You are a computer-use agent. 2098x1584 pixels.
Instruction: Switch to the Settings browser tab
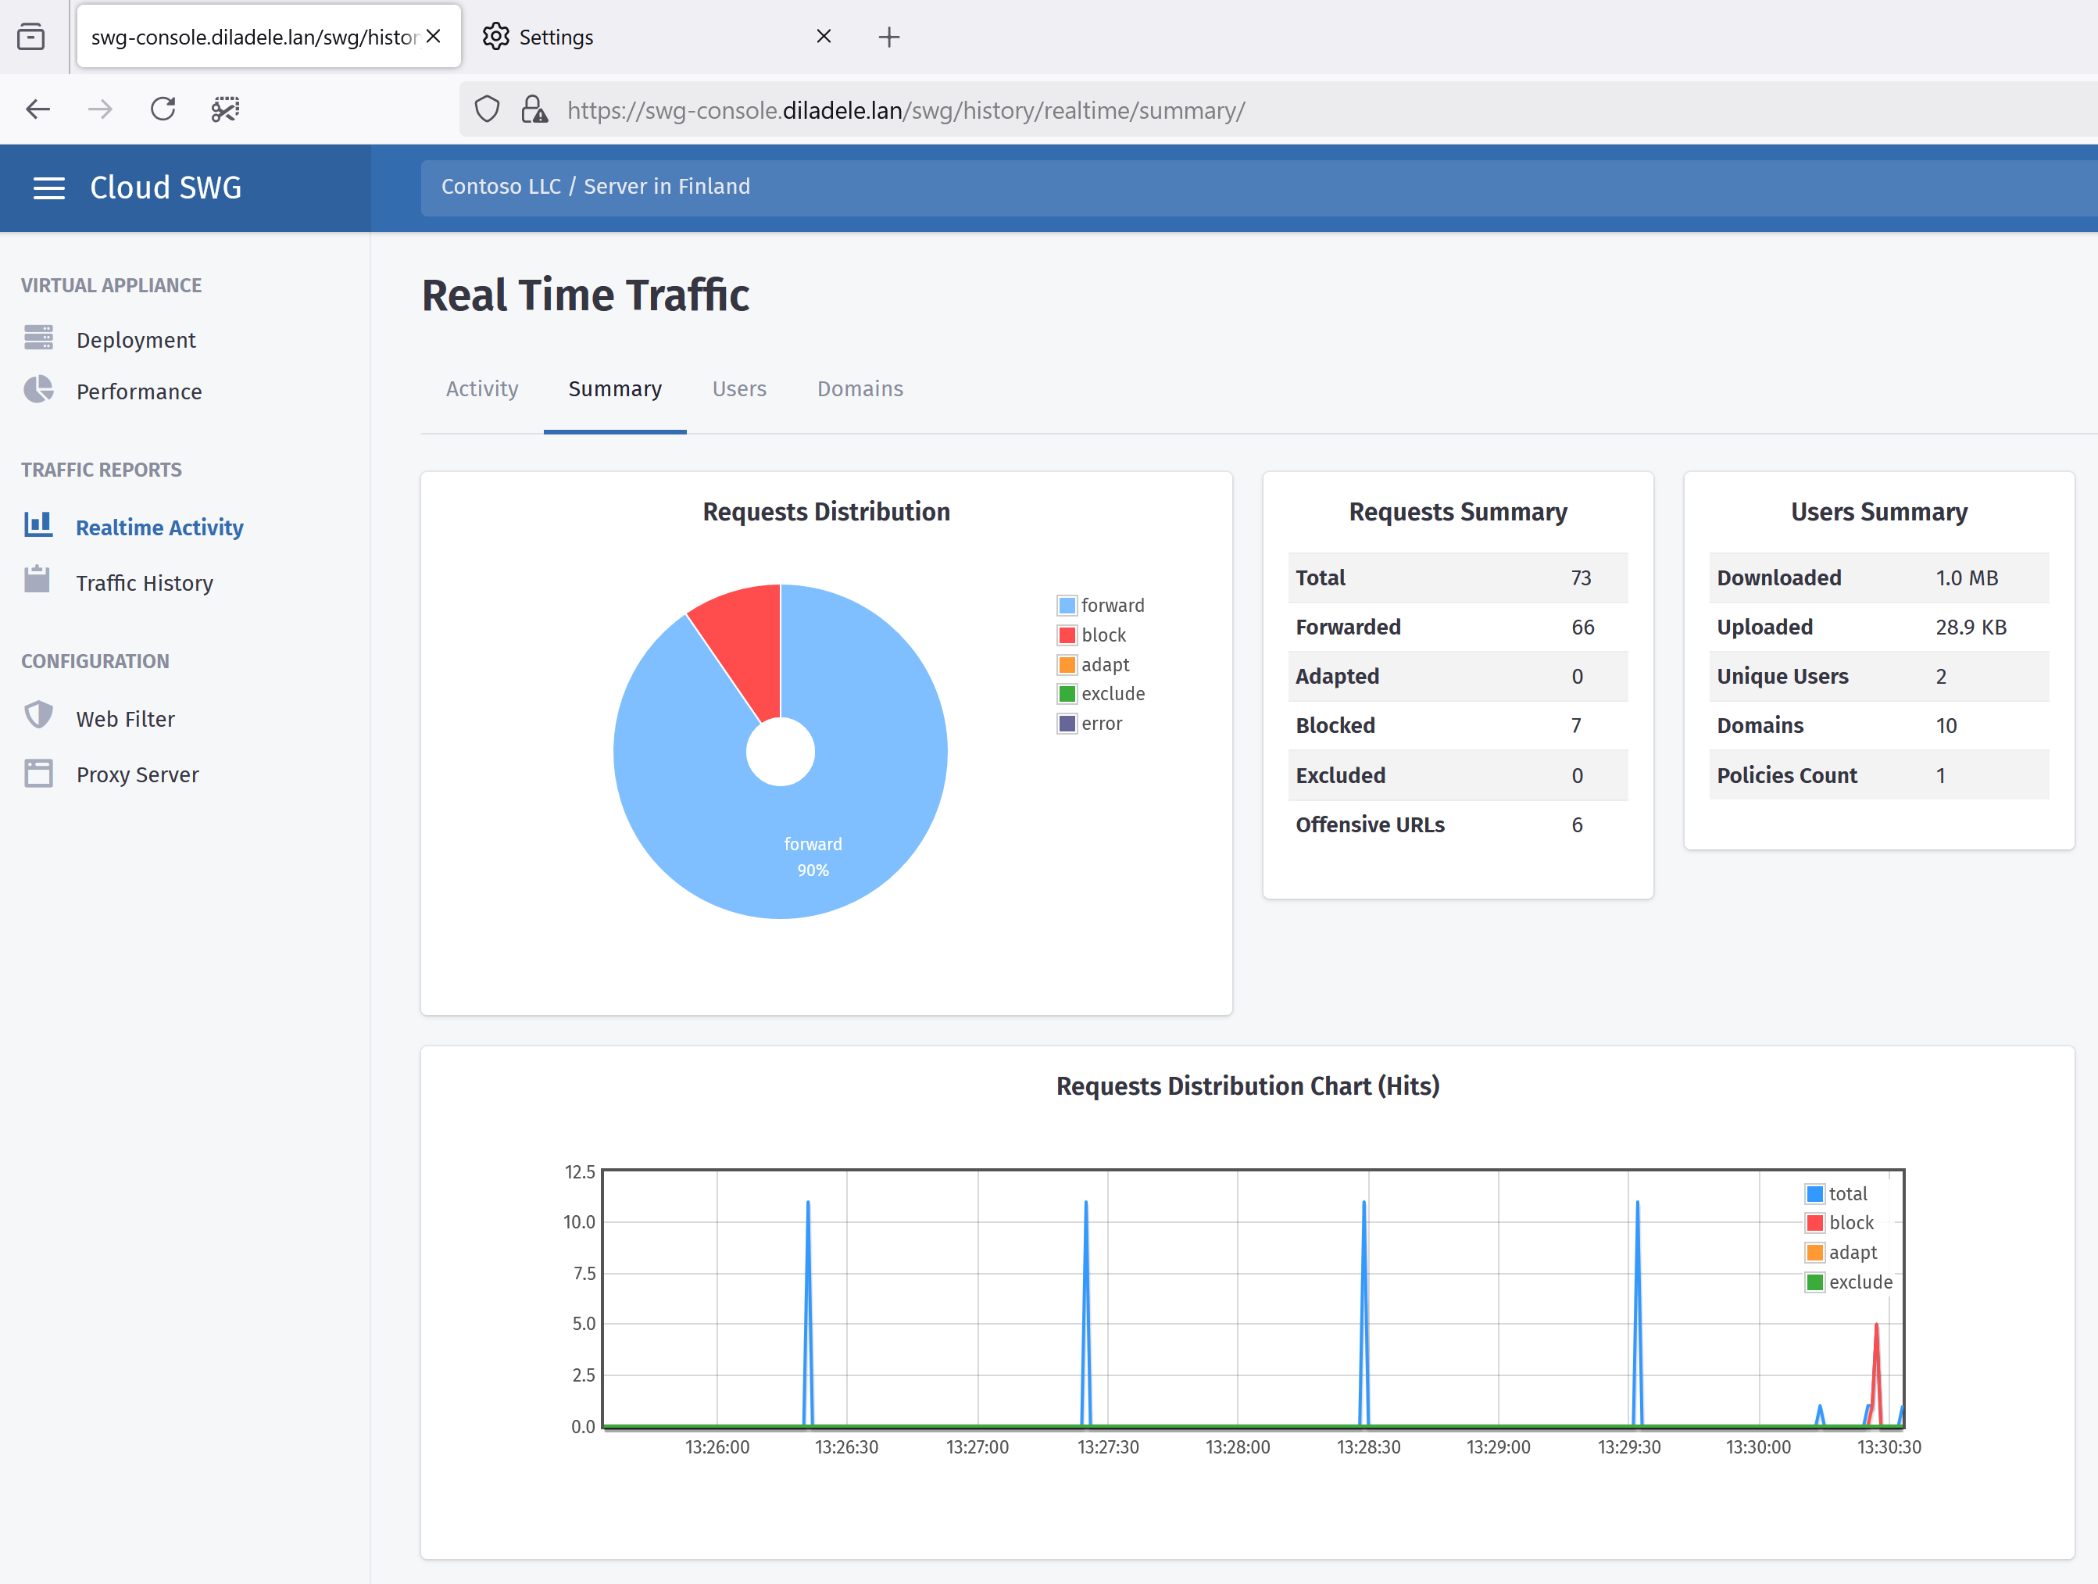tap(657, 37)
